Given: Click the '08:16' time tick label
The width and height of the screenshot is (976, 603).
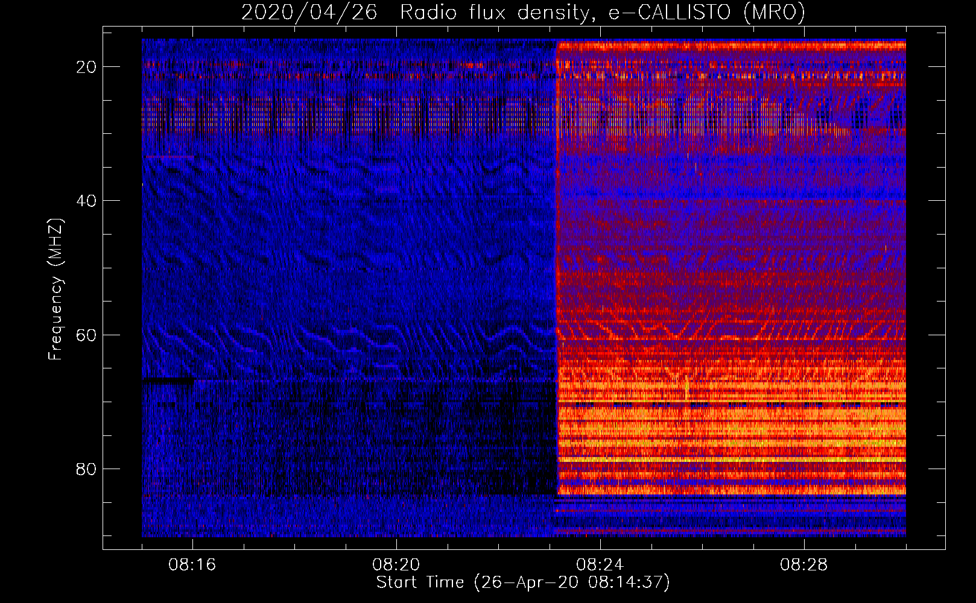Looking at the screenshot, I should [192, 565].
